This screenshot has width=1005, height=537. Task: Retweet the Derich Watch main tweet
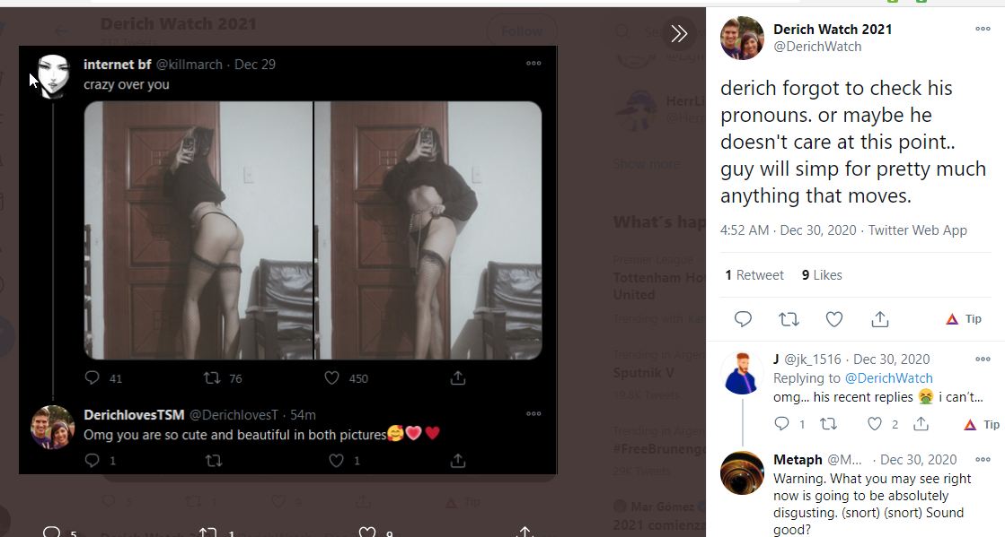[x=789, y=319]
